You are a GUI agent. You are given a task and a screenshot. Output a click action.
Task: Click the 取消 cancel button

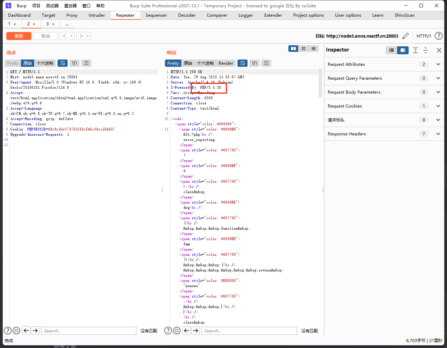click(x=45, y=36)
